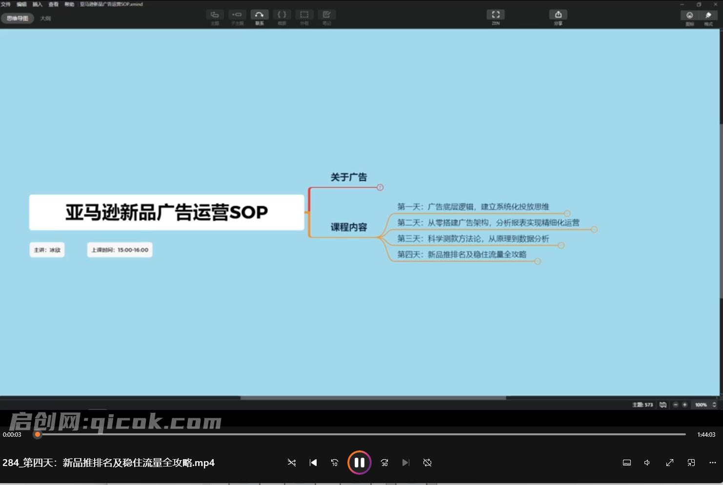Screen dimensions: 723x485
Task: Switch to mini player view
Action: click(x=691, y=463)
